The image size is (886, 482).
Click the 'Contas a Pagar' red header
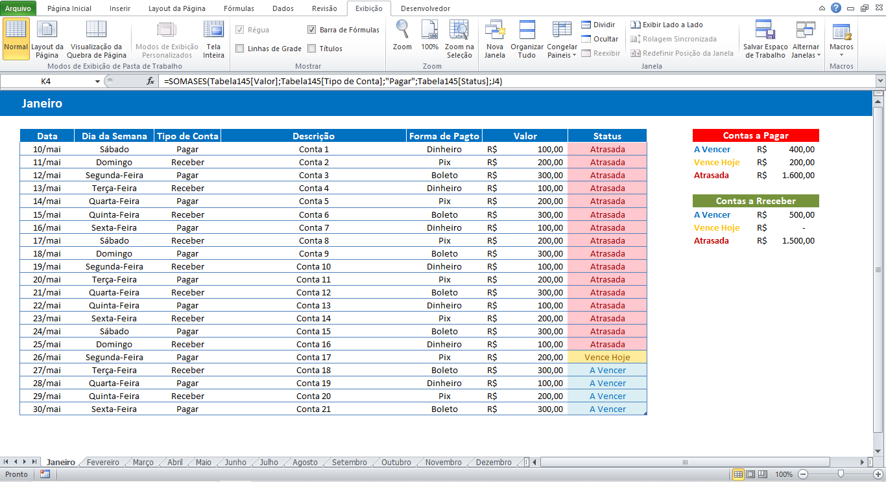pyautogui.click(x=756, y=135)
